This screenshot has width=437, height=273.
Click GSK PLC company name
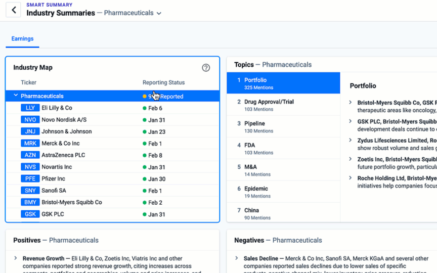[x=53, y=214]
